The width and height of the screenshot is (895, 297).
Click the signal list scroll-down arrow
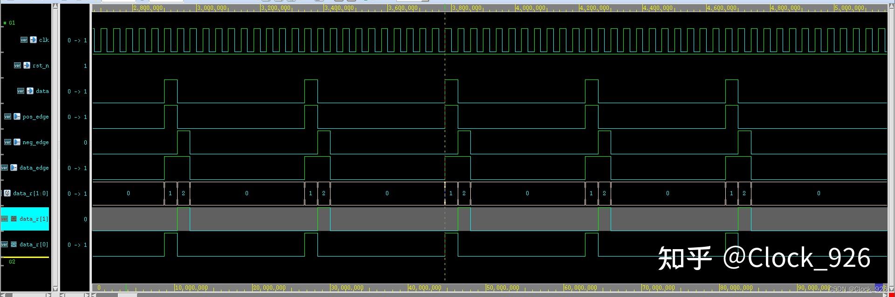tap(55, 289)
